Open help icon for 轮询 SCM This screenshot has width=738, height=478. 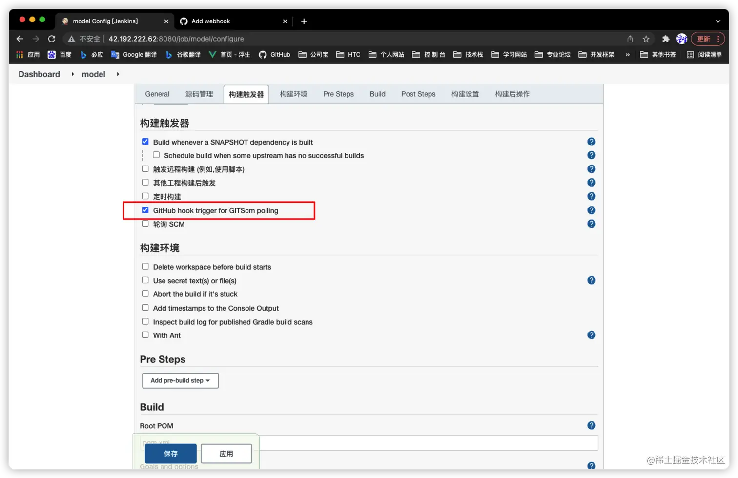coord(591,224)
